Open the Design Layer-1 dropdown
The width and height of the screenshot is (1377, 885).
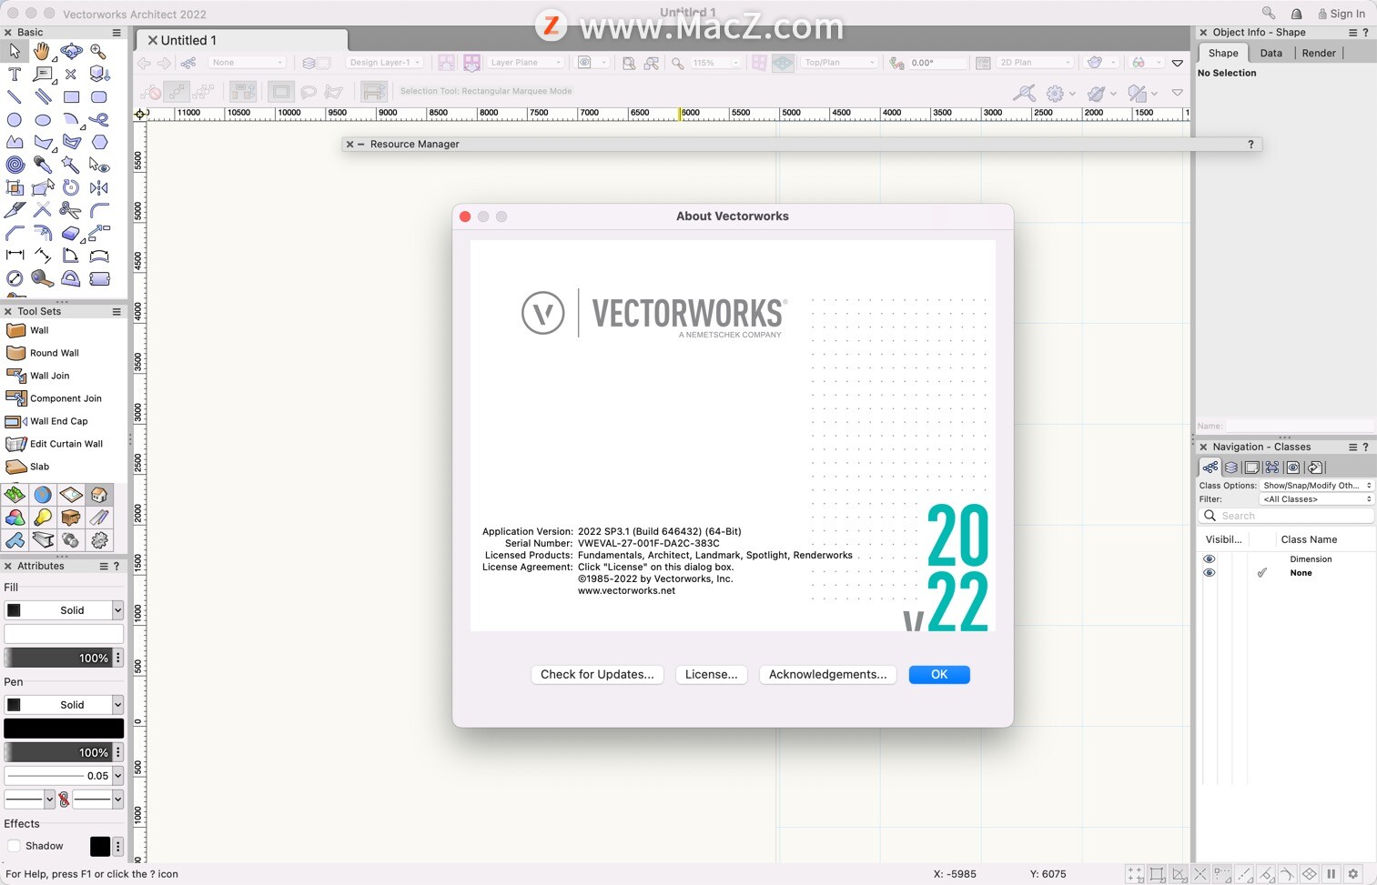pyautogui.click(x=384, y=63)
